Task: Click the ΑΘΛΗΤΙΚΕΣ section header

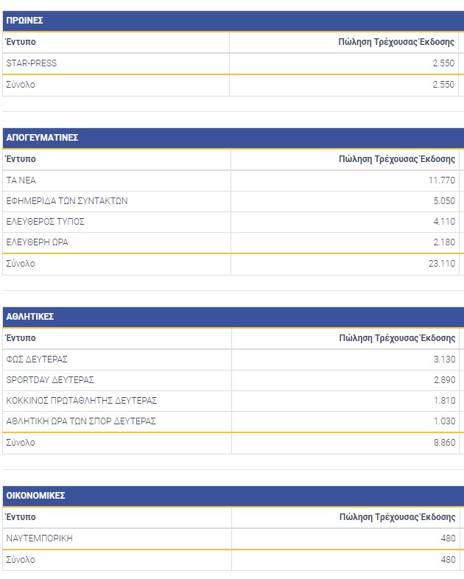Action: pos(29,317)
